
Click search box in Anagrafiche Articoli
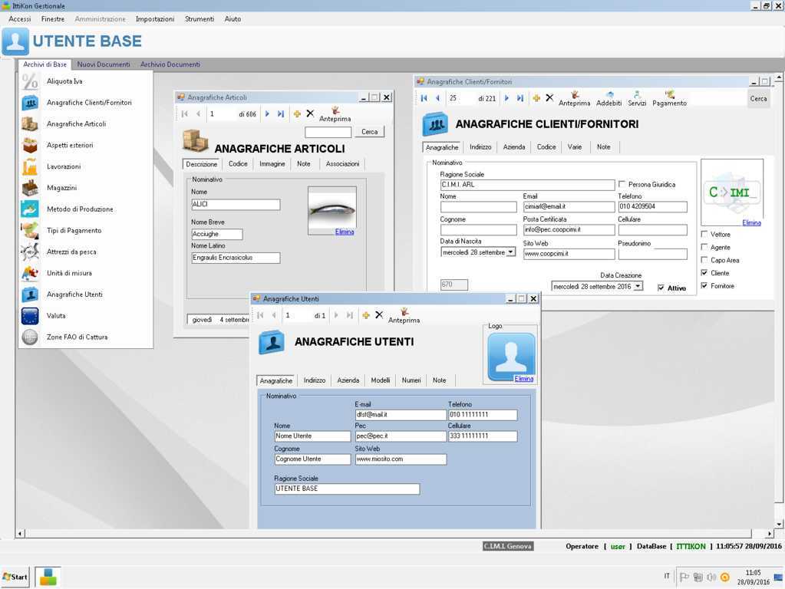(x=328, y=132)
